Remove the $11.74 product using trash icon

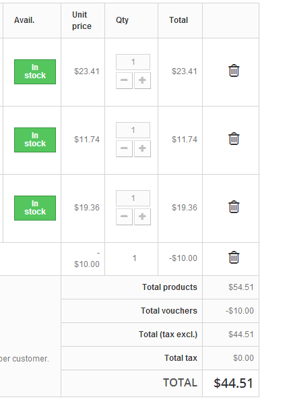click(x=234, y=139)
